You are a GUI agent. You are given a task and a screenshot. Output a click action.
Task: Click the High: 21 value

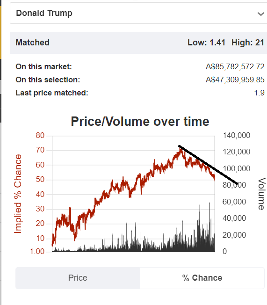pyautogui.click(x=248, y=43)
